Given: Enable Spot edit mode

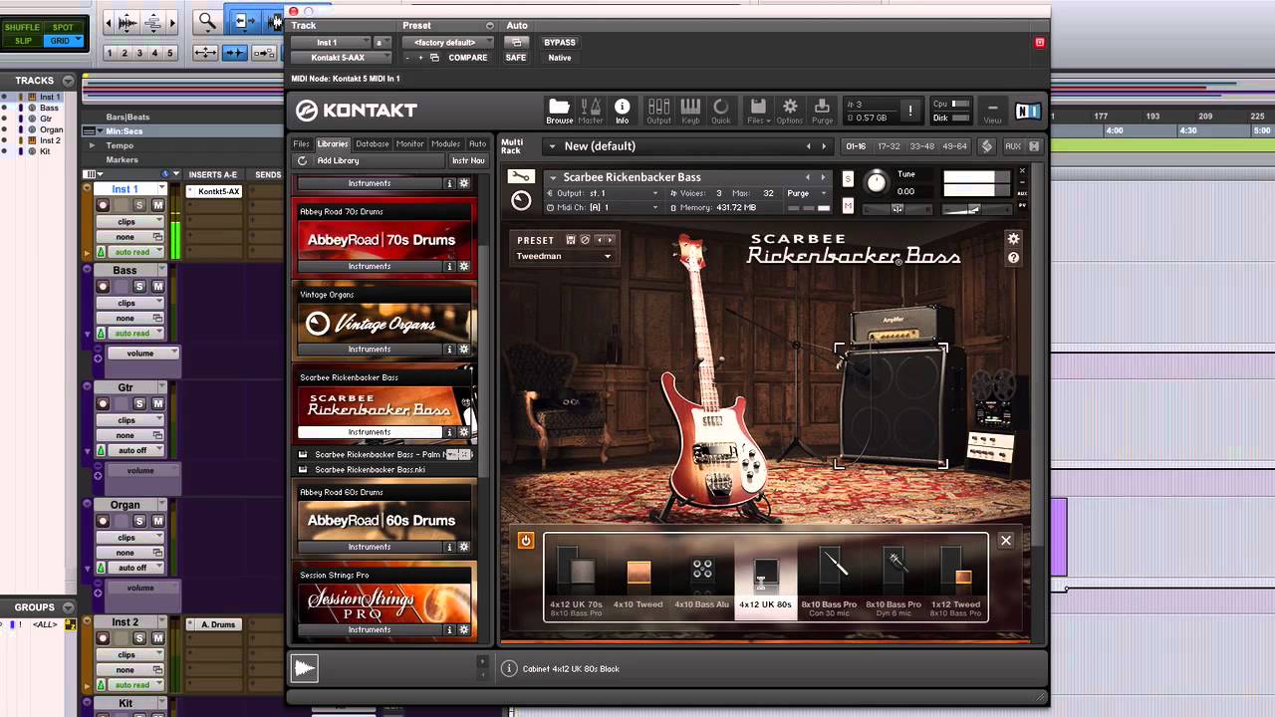Looking at the screenshot, I should (x=63, y=28).
